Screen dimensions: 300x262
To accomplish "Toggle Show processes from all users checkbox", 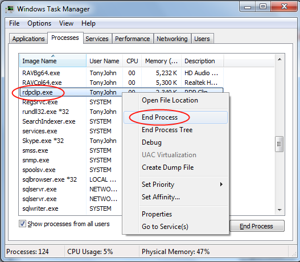I will pos(22,224).
